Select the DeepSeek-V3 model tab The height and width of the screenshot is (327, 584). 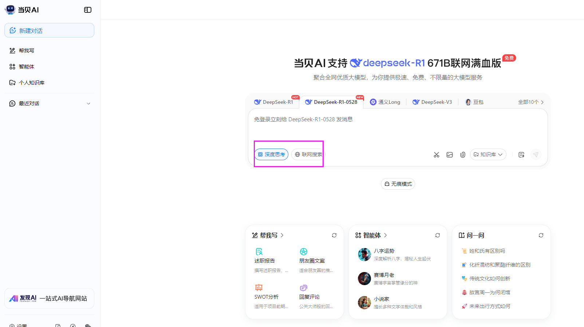tap(432, 102)
